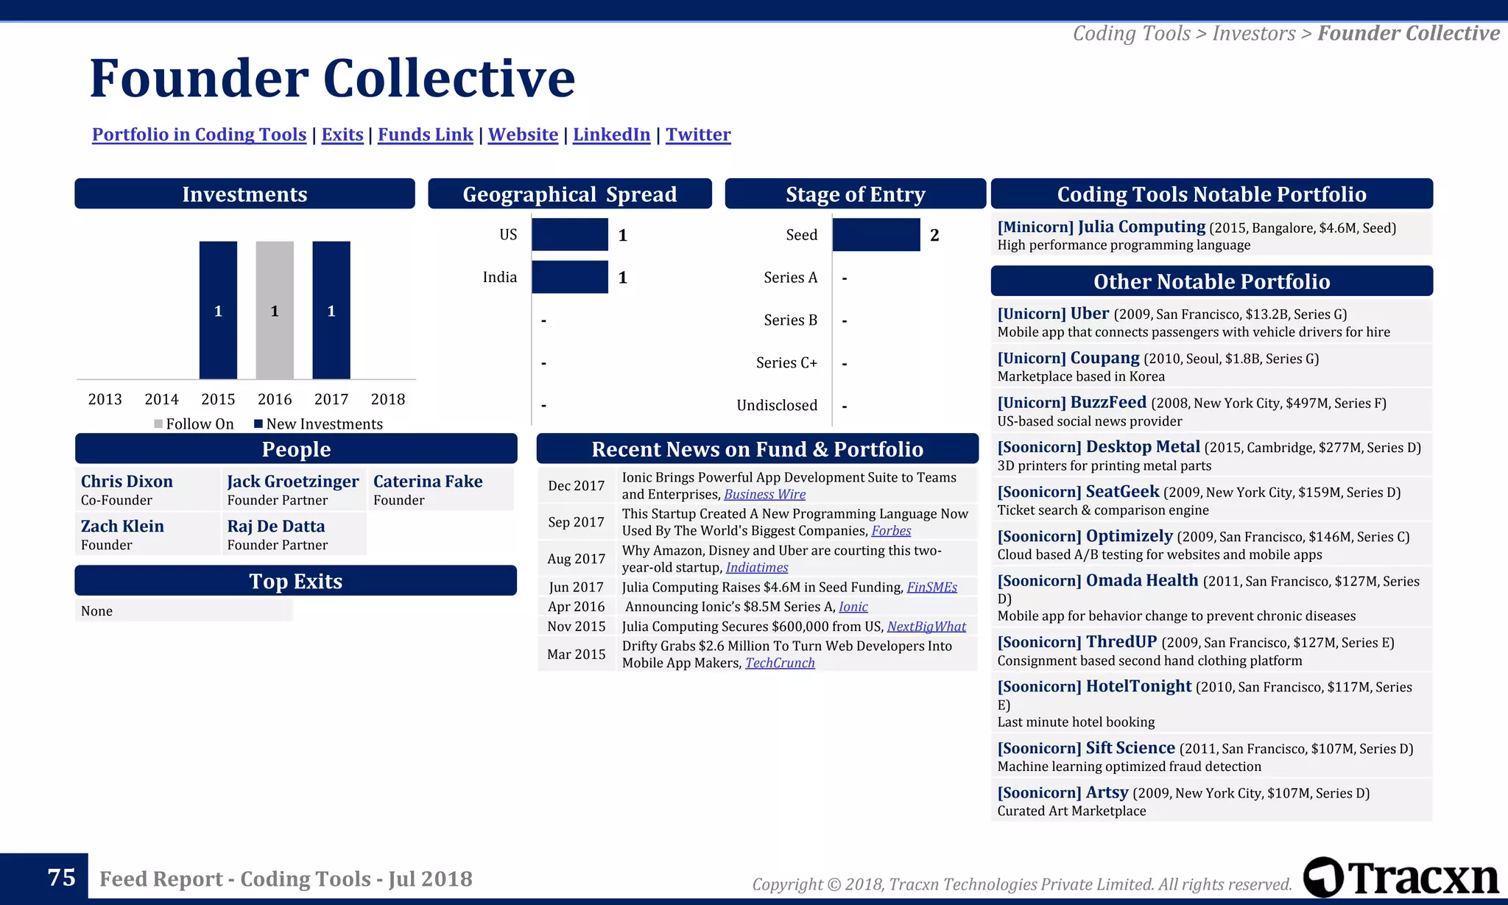Viewport: 1508px width, 905px height.
Task: Click the Desktop Metal portfolio entry
Action: pos(1211,455)
